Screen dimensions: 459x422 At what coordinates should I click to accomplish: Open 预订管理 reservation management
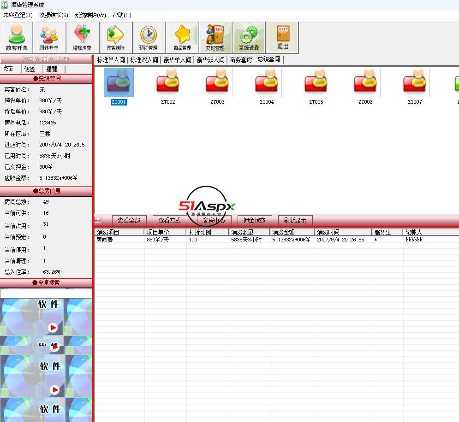tap(149, 37)
